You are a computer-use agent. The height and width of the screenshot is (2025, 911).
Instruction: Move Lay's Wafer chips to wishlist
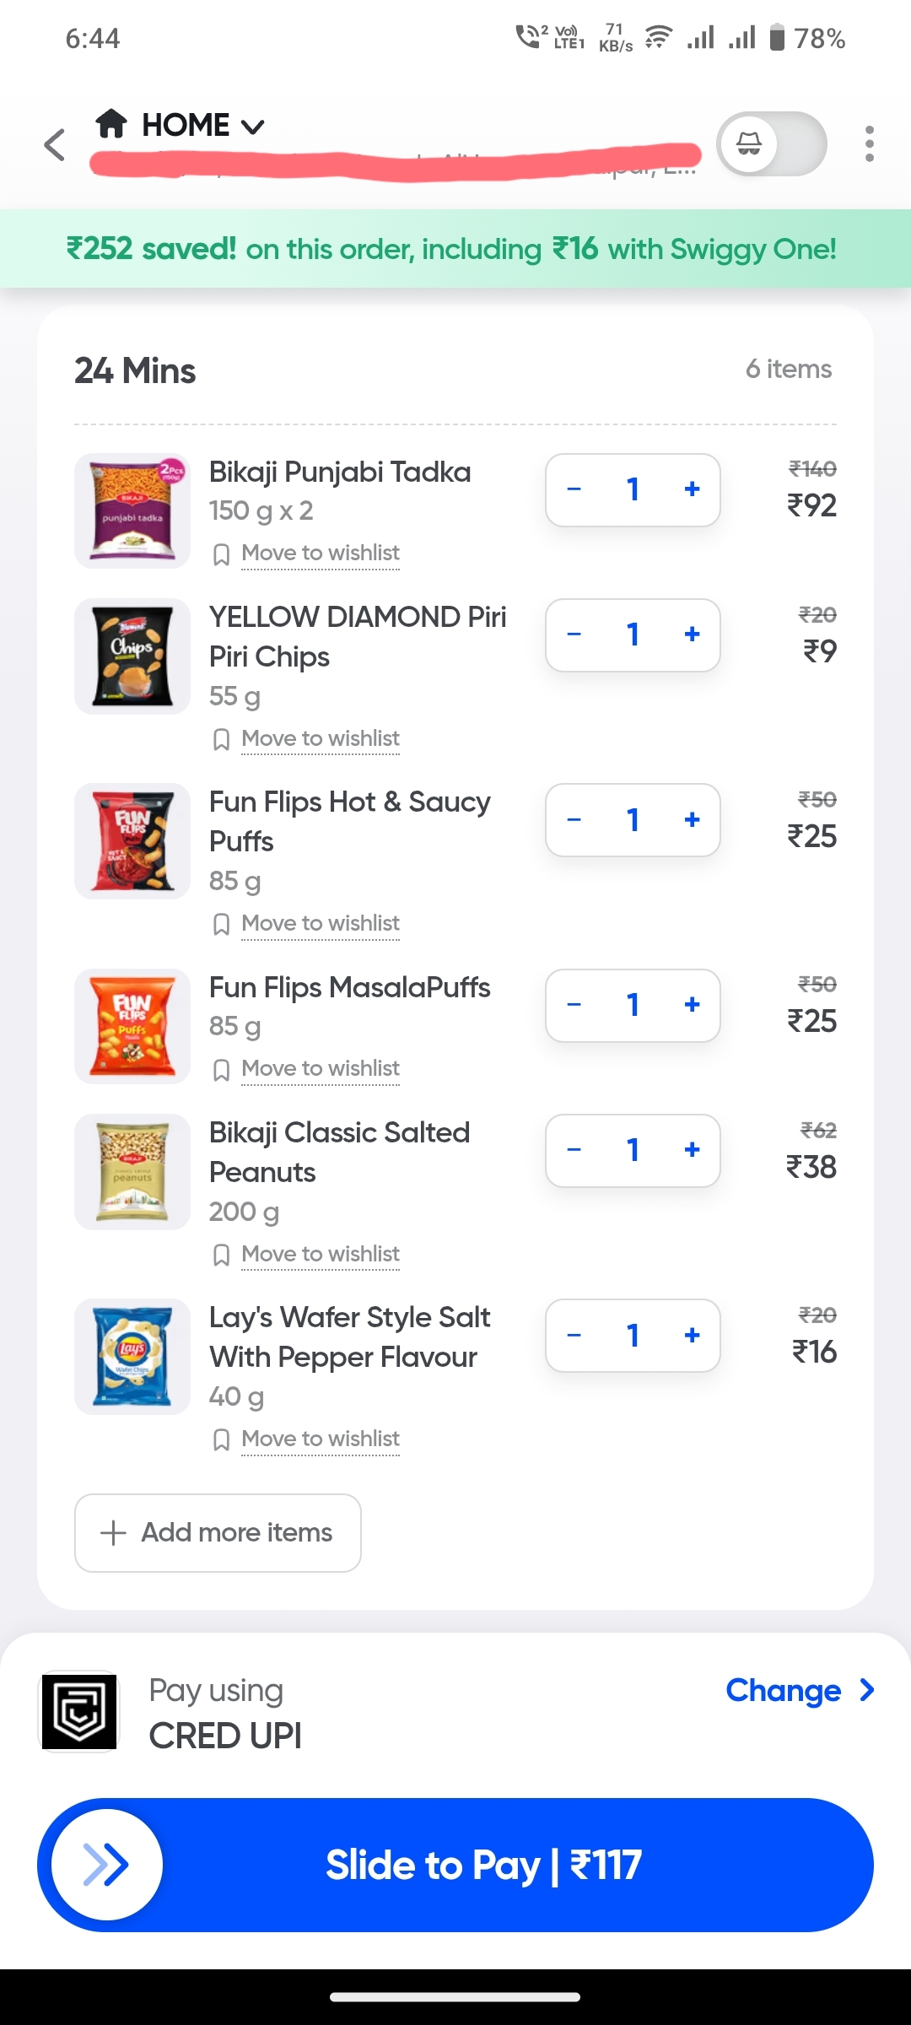pyautogui.click(x=321, y=1439)
